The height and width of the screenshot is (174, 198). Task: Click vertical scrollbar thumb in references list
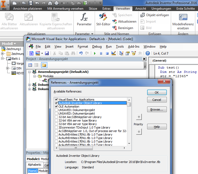point(129,104)
